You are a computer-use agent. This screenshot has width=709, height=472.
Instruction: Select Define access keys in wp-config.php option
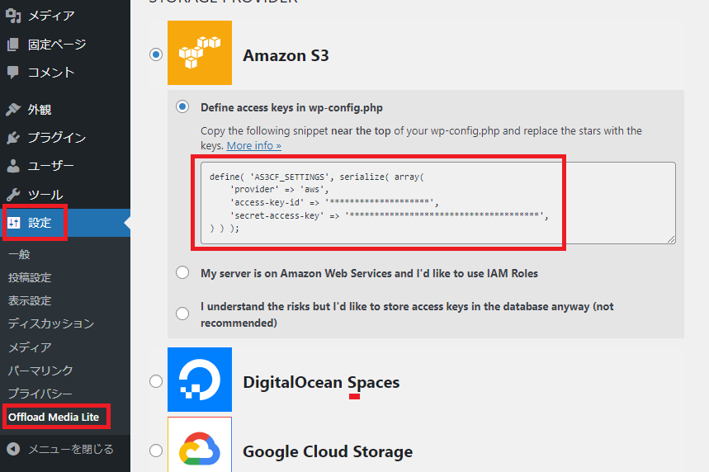182,107
